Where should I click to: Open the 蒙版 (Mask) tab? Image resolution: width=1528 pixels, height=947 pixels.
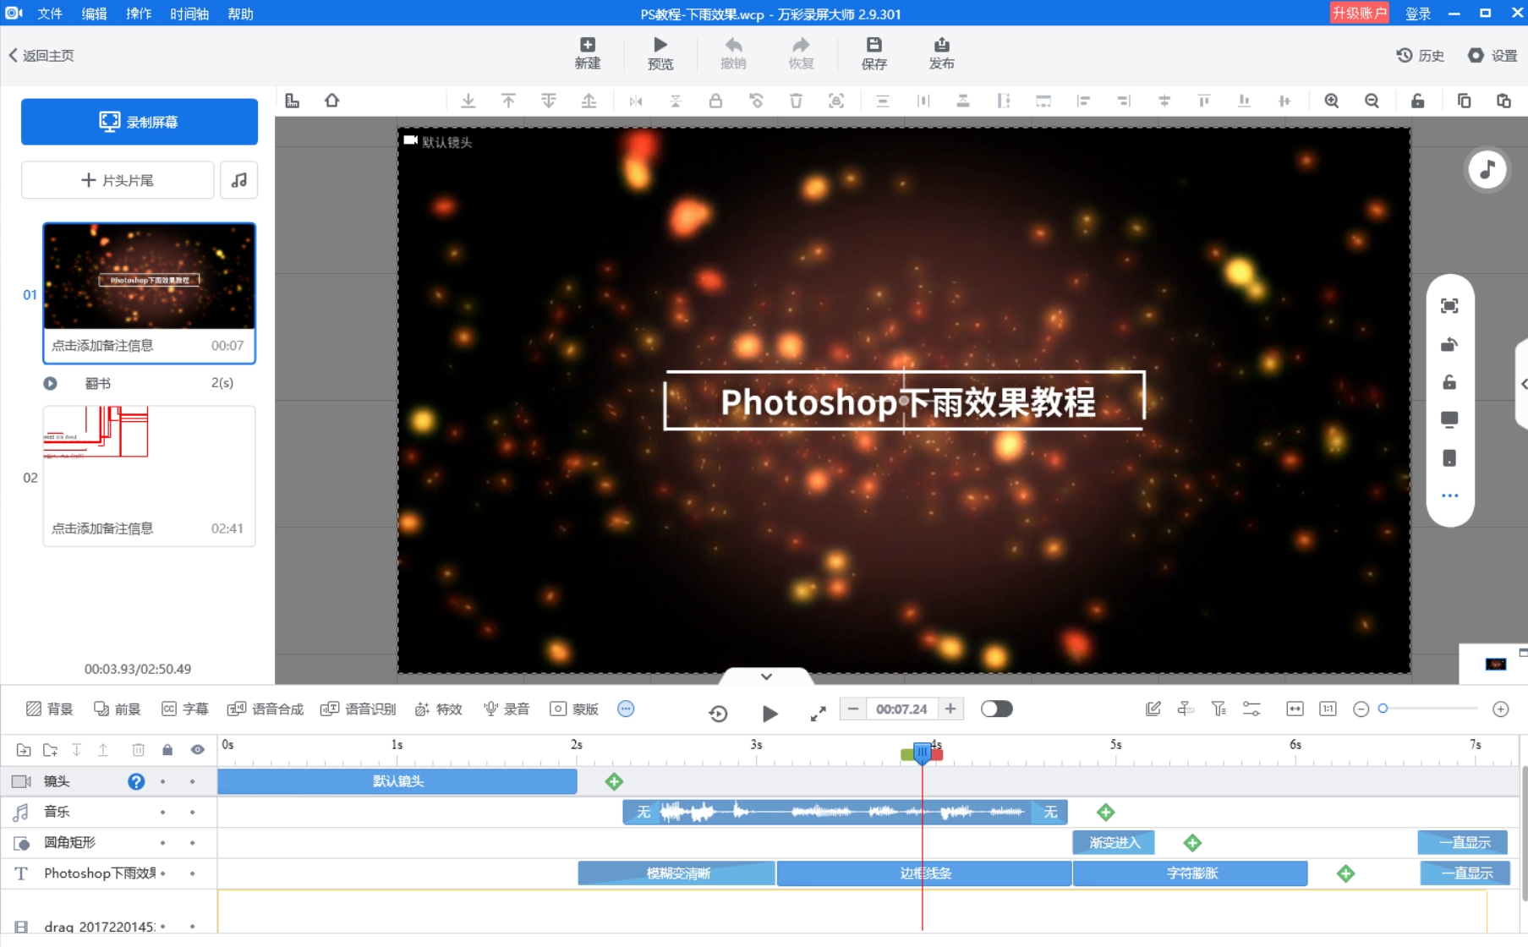[x=573, y=709]
